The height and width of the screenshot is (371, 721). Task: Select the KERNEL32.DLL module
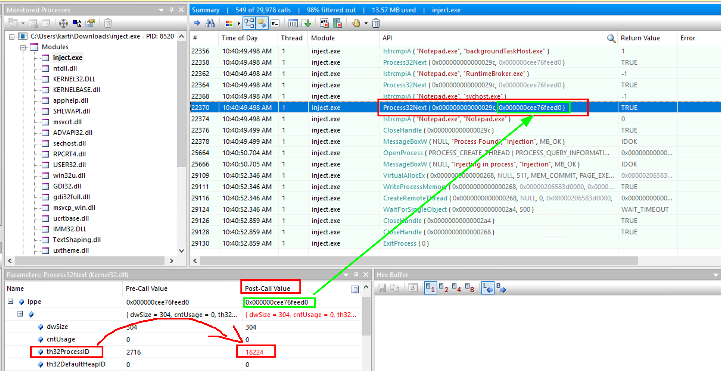(x=74, y=79)
